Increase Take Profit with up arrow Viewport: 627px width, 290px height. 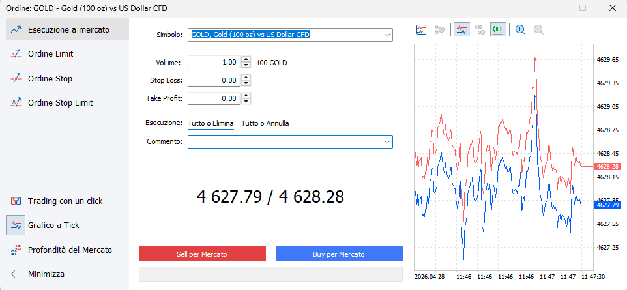(247, 96)
